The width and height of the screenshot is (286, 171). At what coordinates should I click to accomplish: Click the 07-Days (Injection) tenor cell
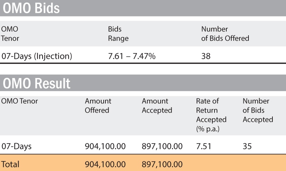click(37, 56)
